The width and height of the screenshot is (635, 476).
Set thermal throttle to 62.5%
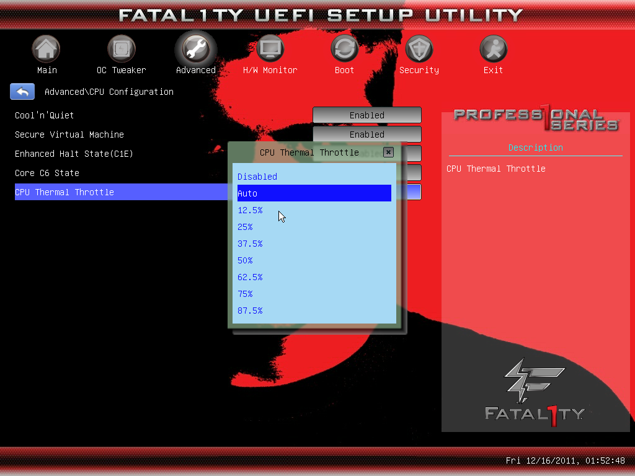tap(314, 277)
